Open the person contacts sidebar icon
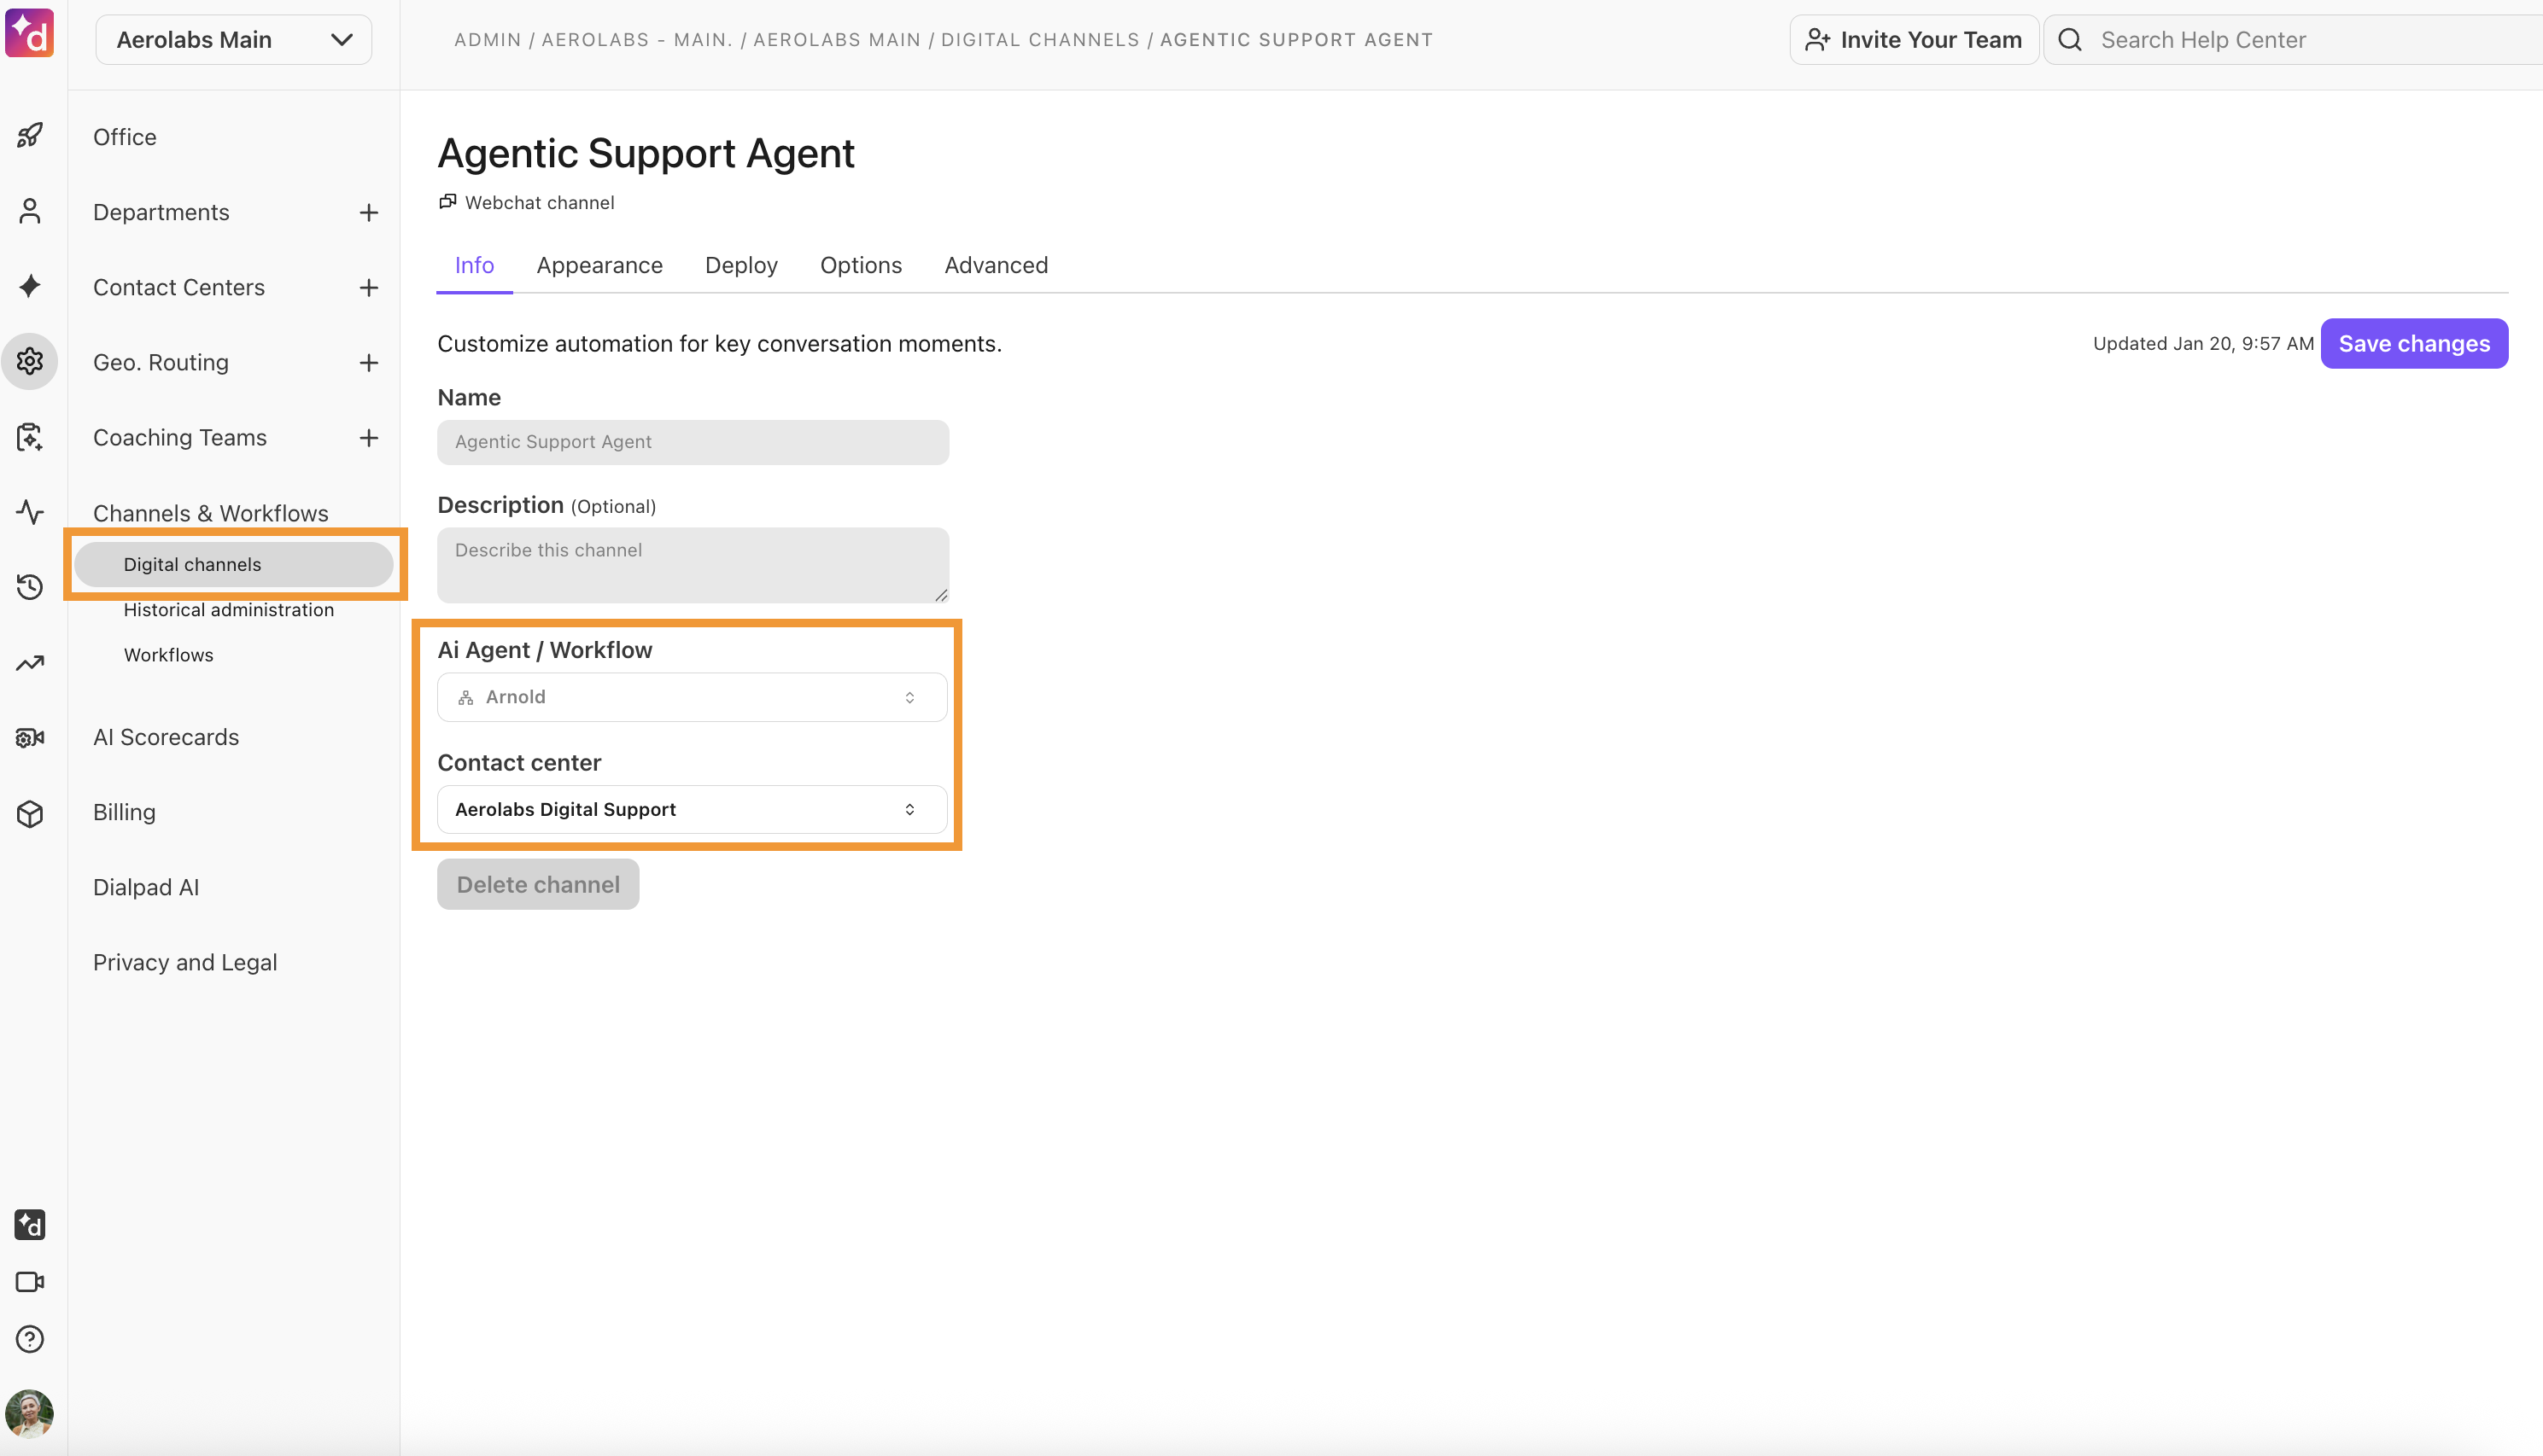 pos(30,211)
